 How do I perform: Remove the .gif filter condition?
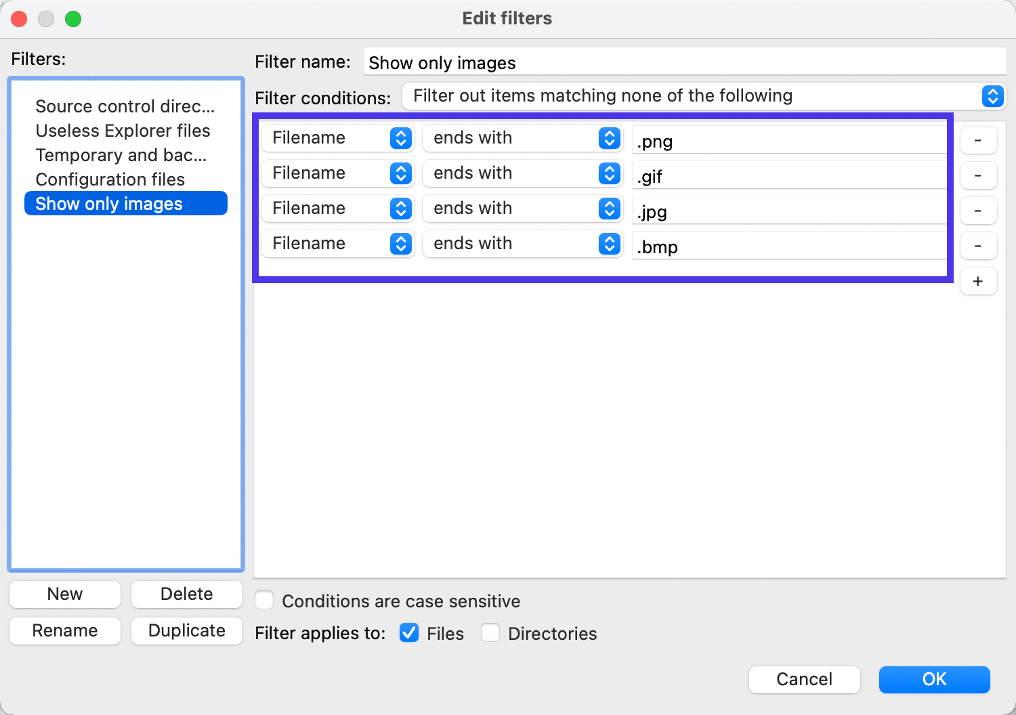pos(977,175)
